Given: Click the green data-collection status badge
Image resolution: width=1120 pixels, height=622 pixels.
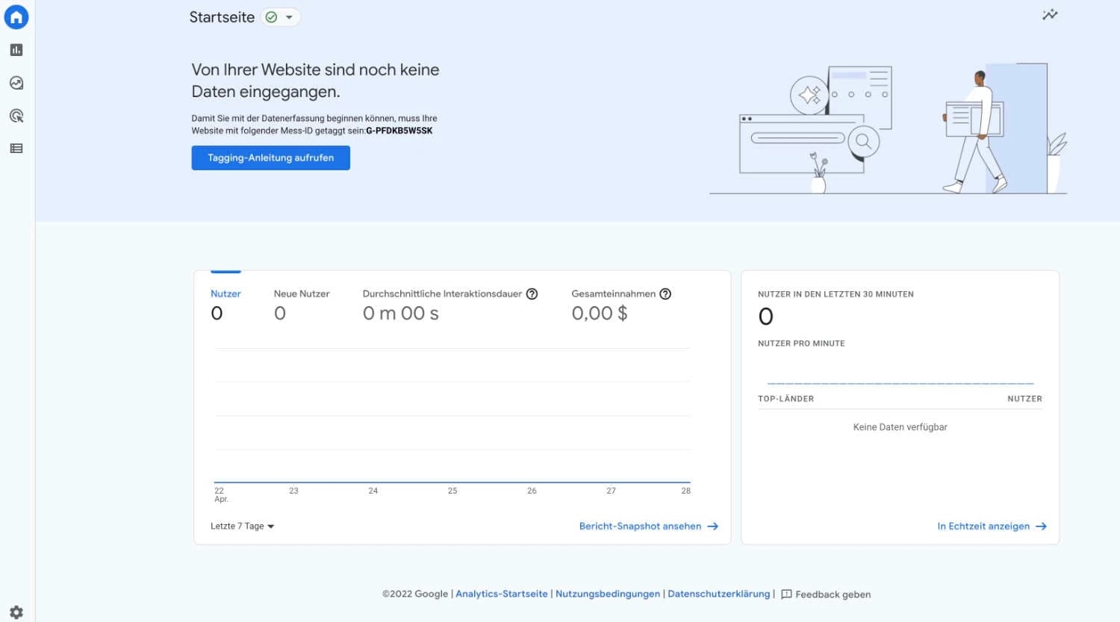Looking at the screenshot, I should tap(273, 16).
